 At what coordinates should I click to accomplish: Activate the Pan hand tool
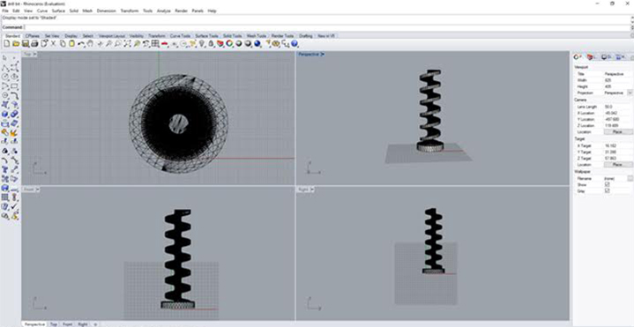(x=90, y=43)
